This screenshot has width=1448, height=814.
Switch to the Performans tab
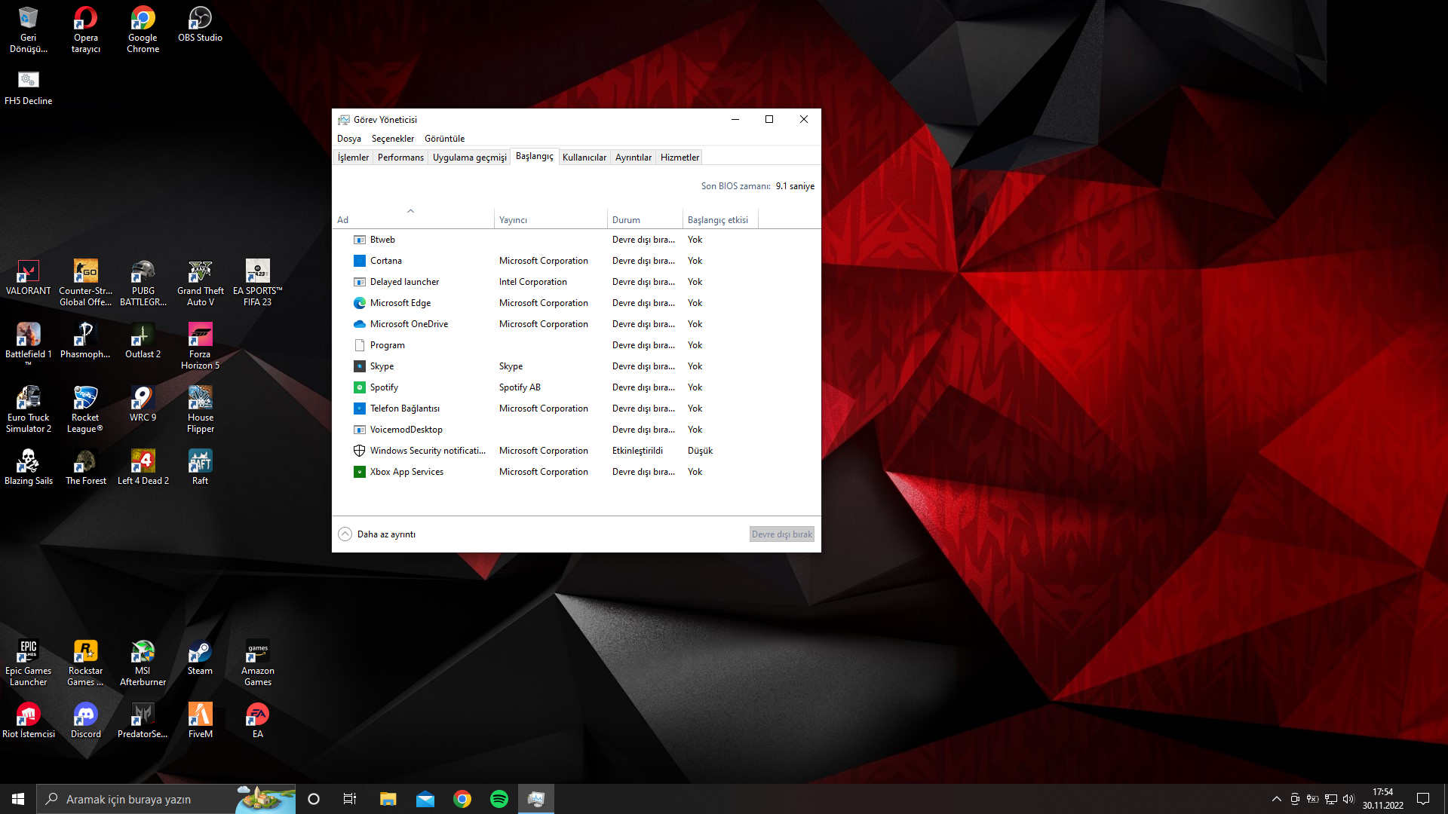point(400,158)
